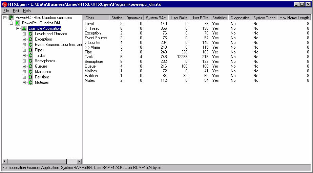Viewport: 313px width, 173px height.
Task: Collapse the Example Application node
Action: coord(18,28)
